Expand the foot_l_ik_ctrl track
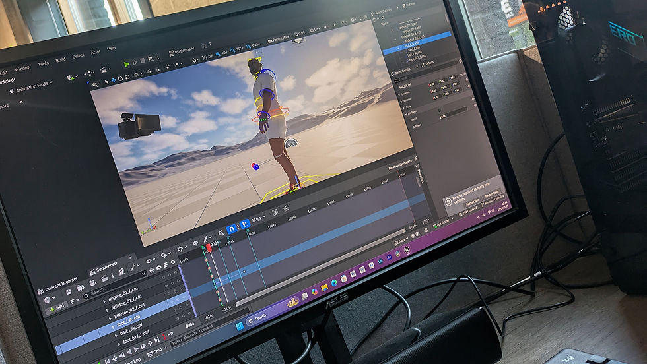The width and height of the screenshot is (647, 364). 113,326
